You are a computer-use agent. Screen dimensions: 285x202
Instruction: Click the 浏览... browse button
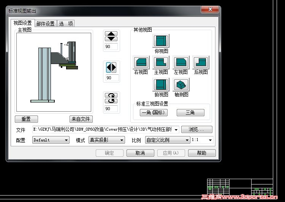pyautogui.click(x=197, y=130)
